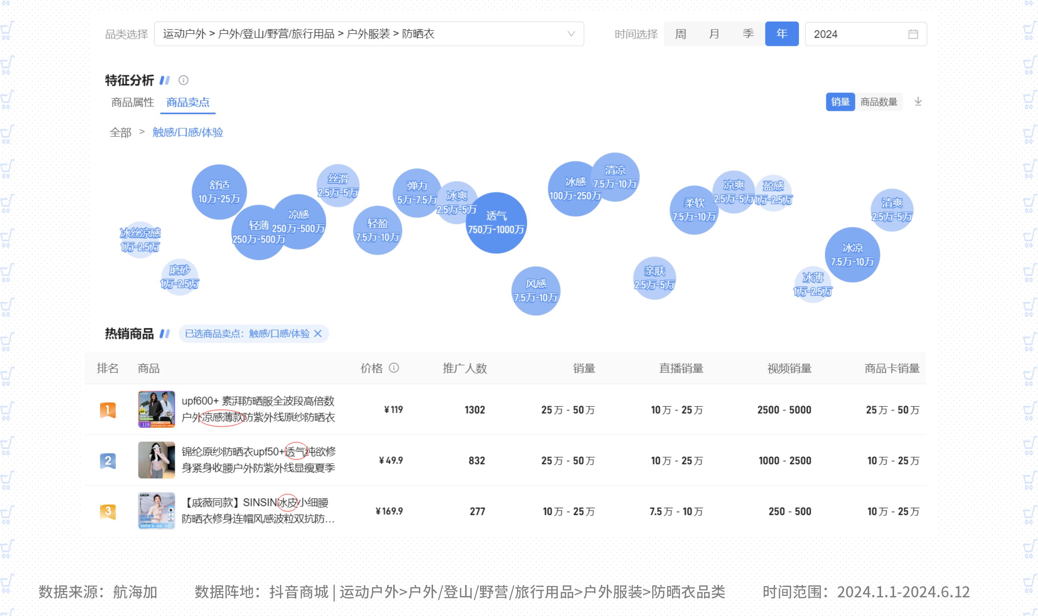
Task: Click the rank 3 yellow badge
Action: (x=108, y=511)
